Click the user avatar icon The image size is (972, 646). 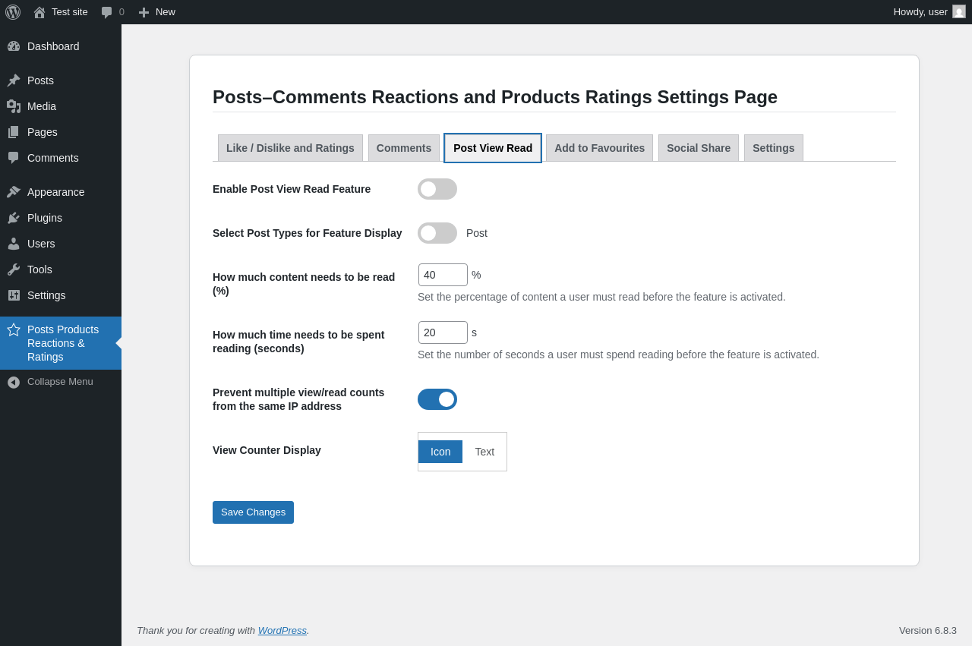coord(959,12)
